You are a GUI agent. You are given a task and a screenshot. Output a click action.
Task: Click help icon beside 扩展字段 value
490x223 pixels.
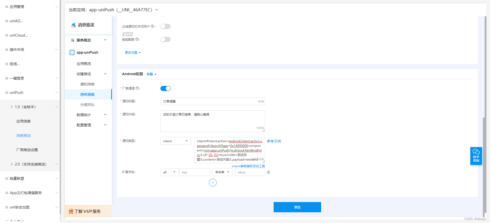pyautogui.click(x=269, y=172)
